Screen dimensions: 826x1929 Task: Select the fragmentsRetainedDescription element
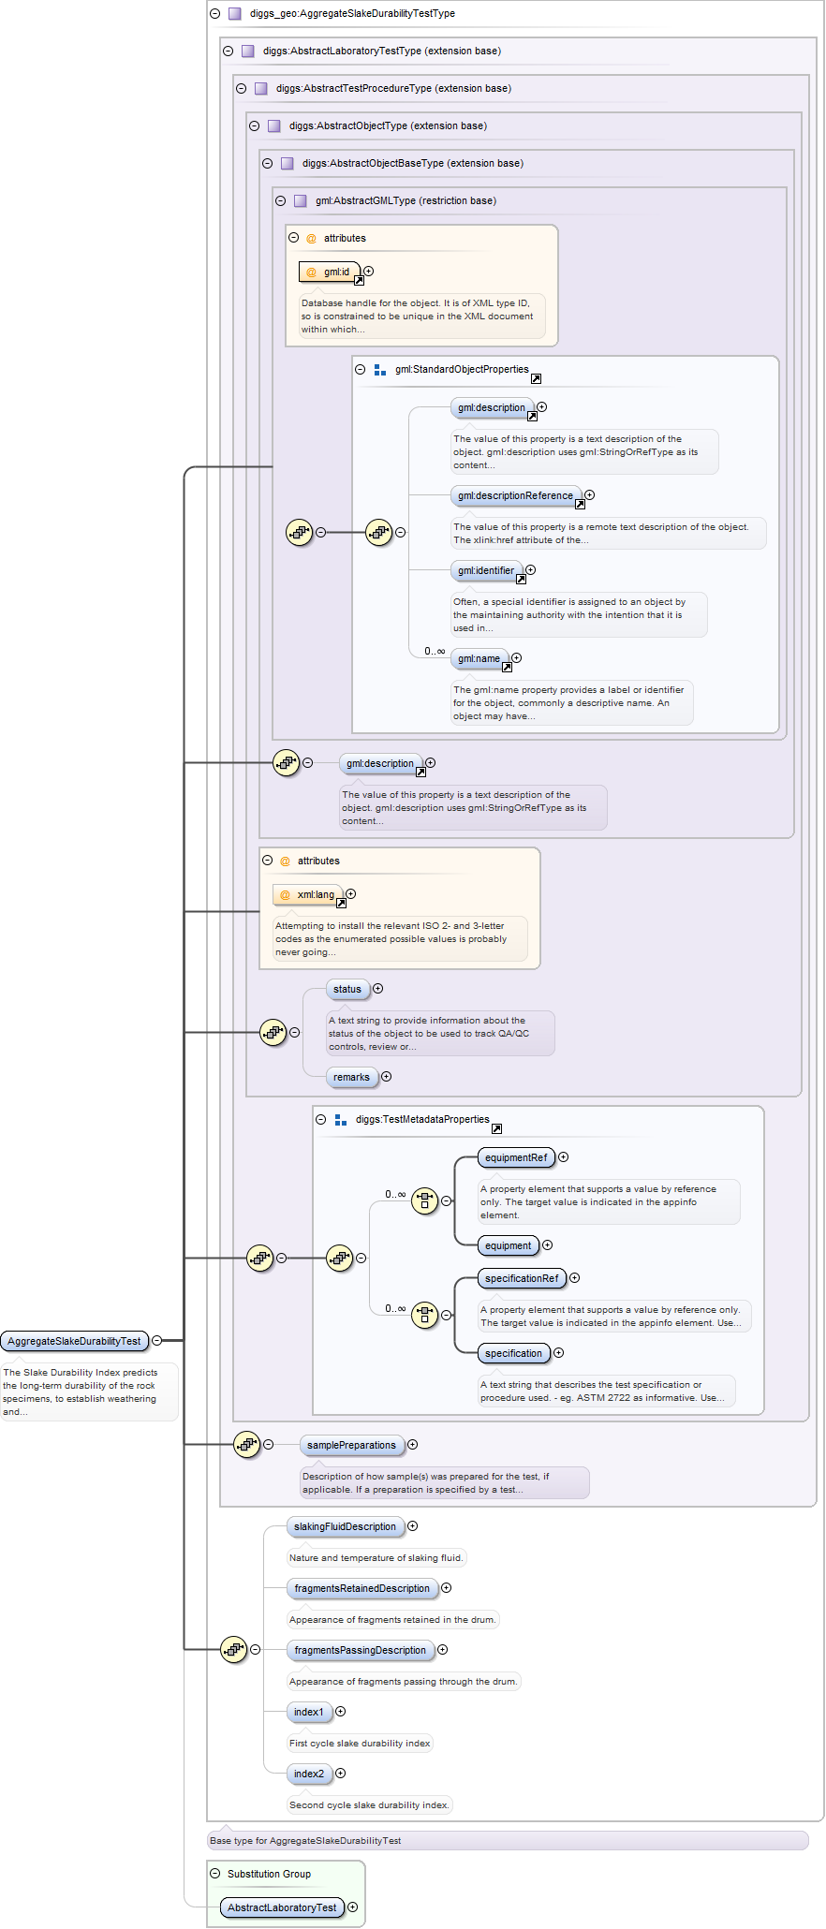pos(361,1588)
